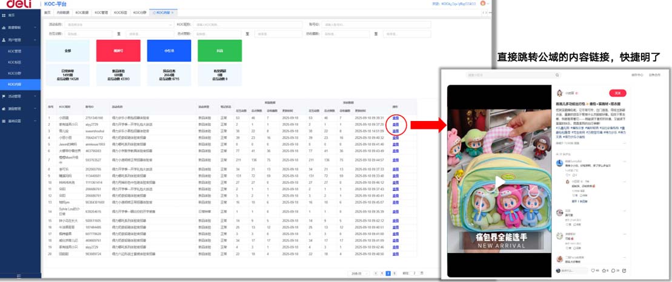Click the data dashboard chart icon in sidebar

4,28
